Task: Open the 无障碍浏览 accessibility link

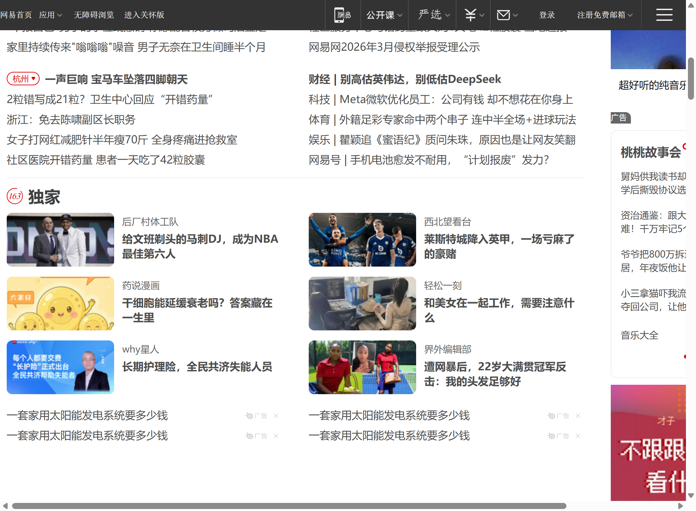Action: pyautogui.click(x=94, y=15)
